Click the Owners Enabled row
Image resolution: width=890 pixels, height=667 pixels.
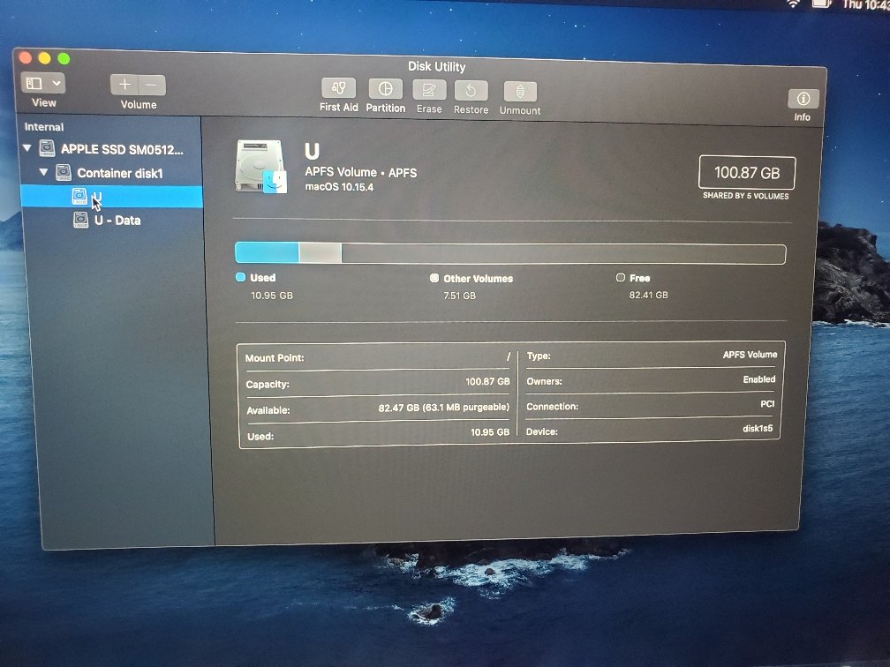click(651, 380)
